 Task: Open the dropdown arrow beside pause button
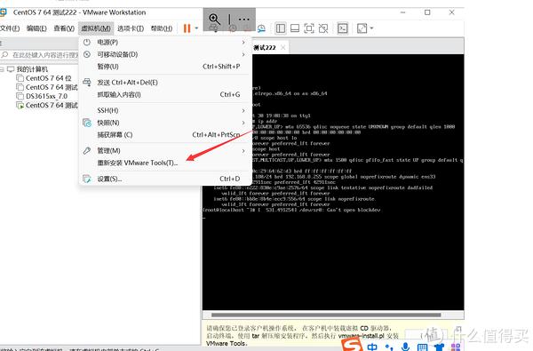pos(196,28)
